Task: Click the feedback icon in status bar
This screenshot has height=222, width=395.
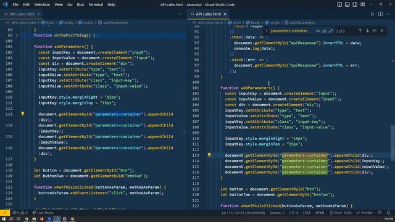Action: [x=380, y=213]
